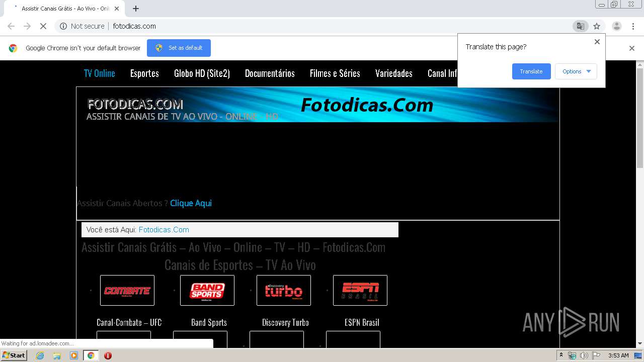Open Windows Explorer folder icon in taskbar
Image resolution: width=644 pixels, height=362 pixels.
tap(57, 355)
